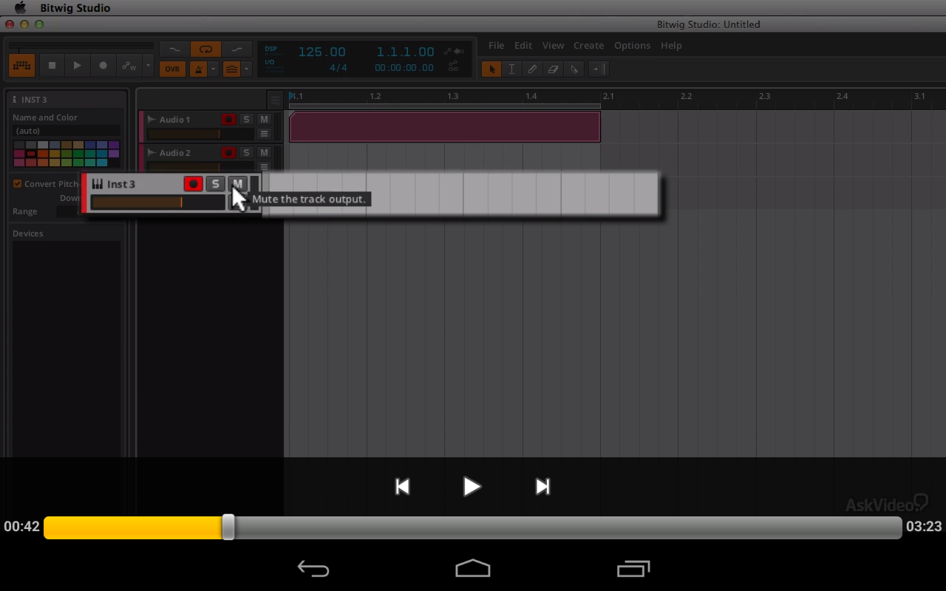Toggle the orange arranger loop button
Screen dimensions: 946x591
[206, 49]
